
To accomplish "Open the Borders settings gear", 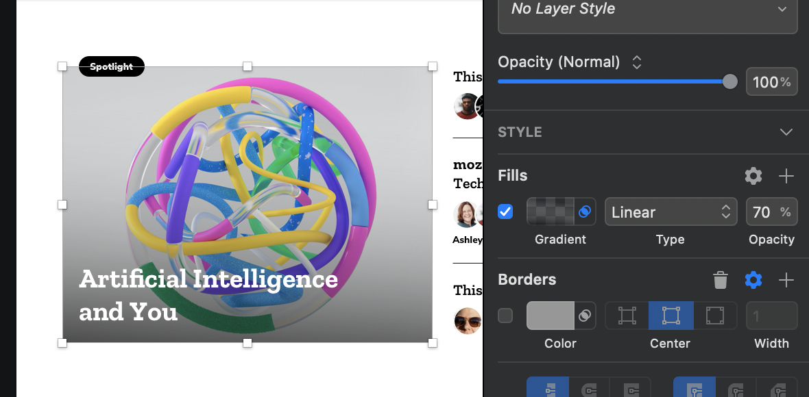I will click(x=753, y=280).
